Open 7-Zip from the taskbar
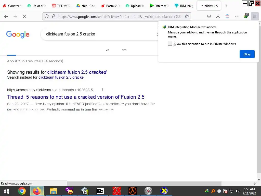Image resolution: width=261 pixels, height=196 pixels. [100, 191]
